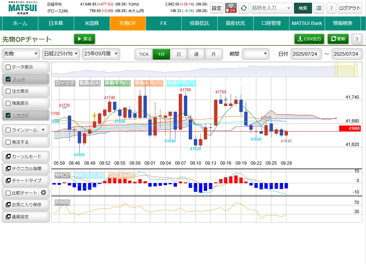Open the 日経225マイクロ instrument dropdown
The image size is (366, 264).
point(61,54)
